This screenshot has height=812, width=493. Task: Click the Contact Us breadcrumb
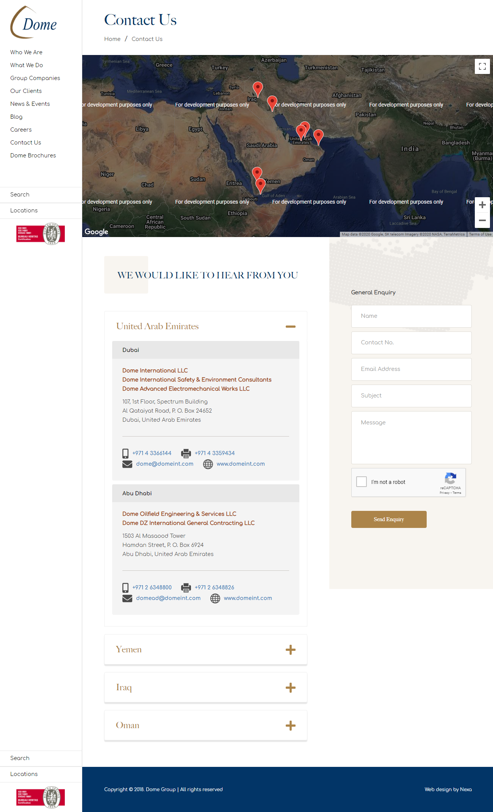click(x=147, y=39)
